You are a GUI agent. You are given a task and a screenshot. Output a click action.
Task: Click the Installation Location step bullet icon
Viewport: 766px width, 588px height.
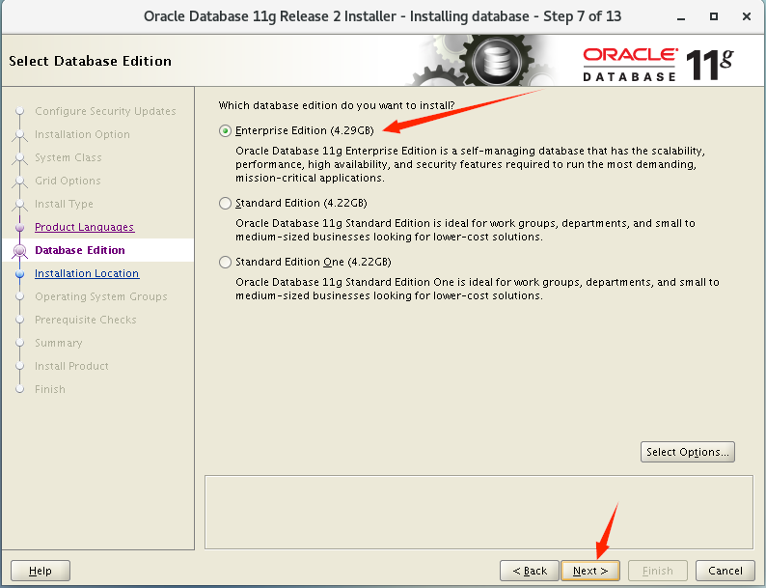tap(20, 273)
